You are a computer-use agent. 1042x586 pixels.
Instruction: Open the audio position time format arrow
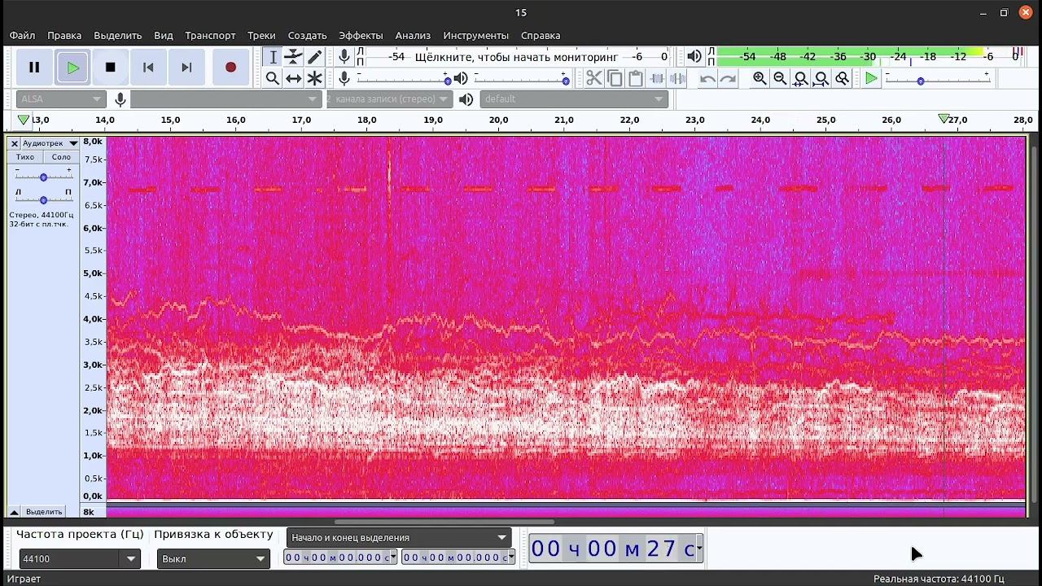tap(698, 549)
